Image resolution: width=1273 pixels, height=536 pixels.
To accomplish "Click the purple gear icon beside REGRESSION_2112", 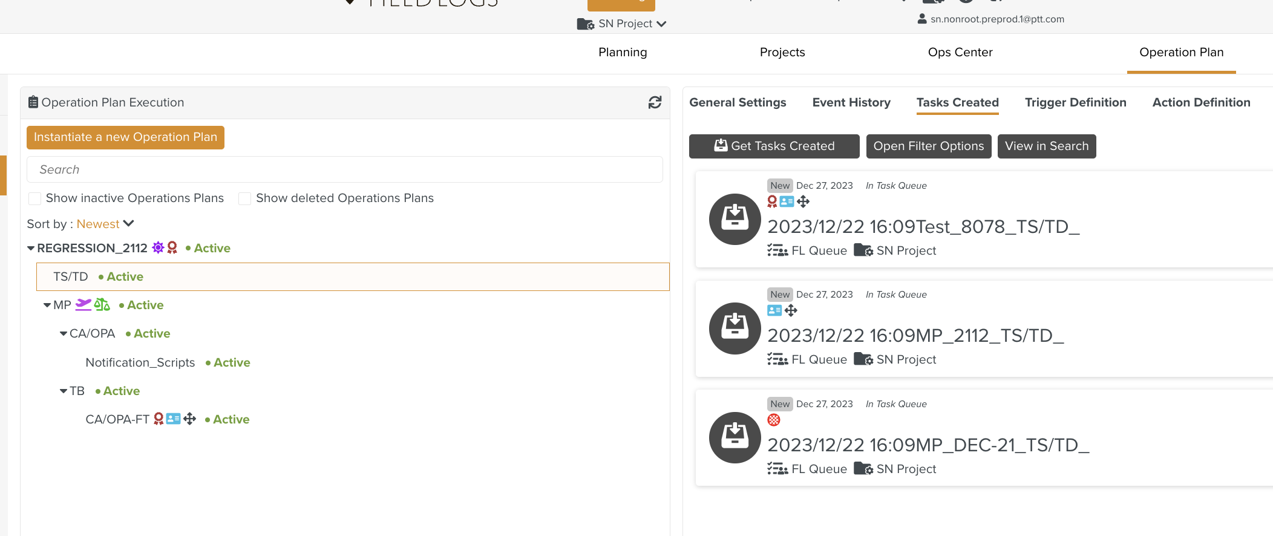I will click(158, 247).
